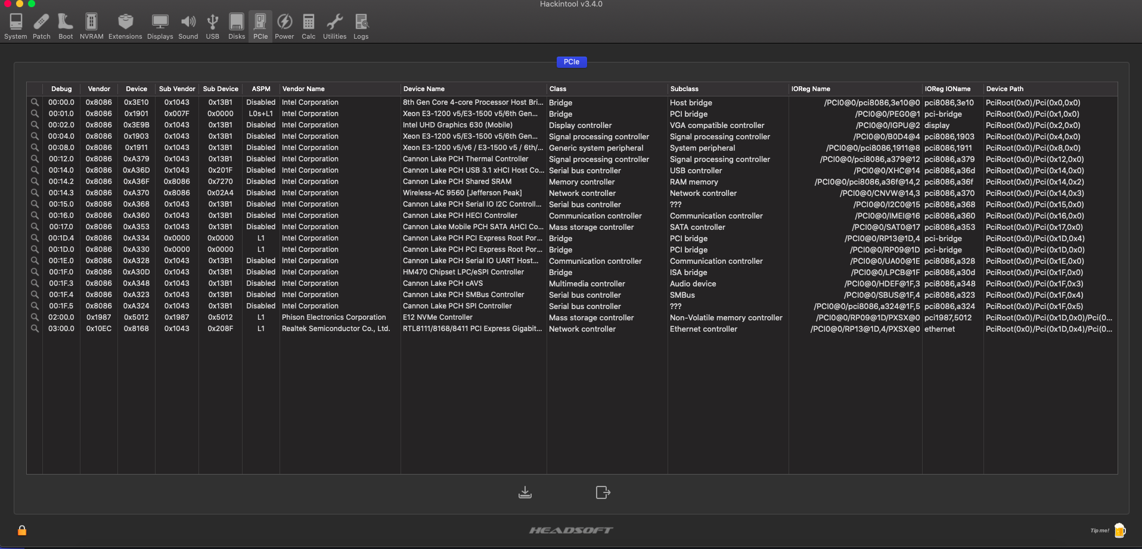Select the E12 NVMe Controller row

point(437,317)
